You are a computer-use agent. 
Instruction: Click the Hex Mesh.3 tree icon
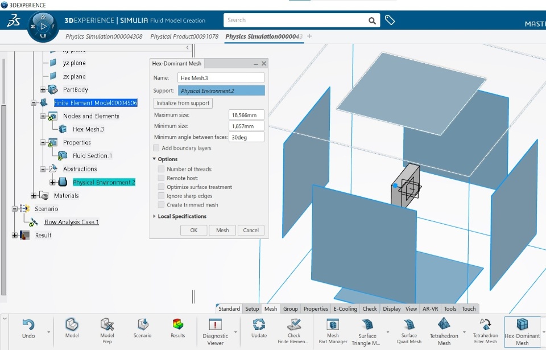tap(63, 129)
